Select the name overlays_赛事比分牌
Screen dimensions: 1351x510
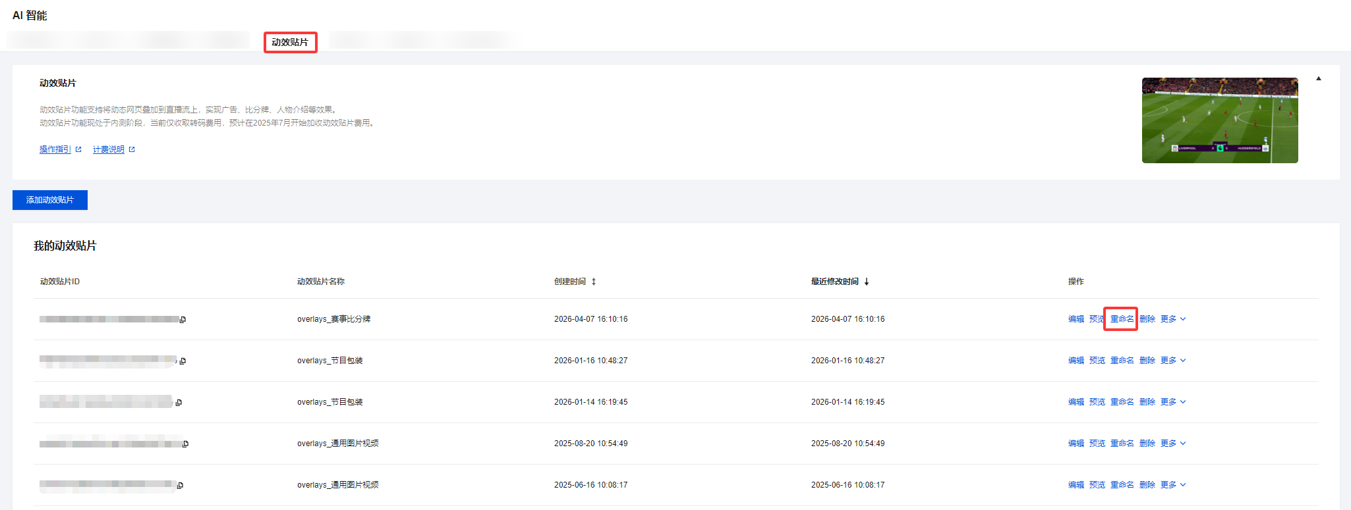click(x=333, y=319)
